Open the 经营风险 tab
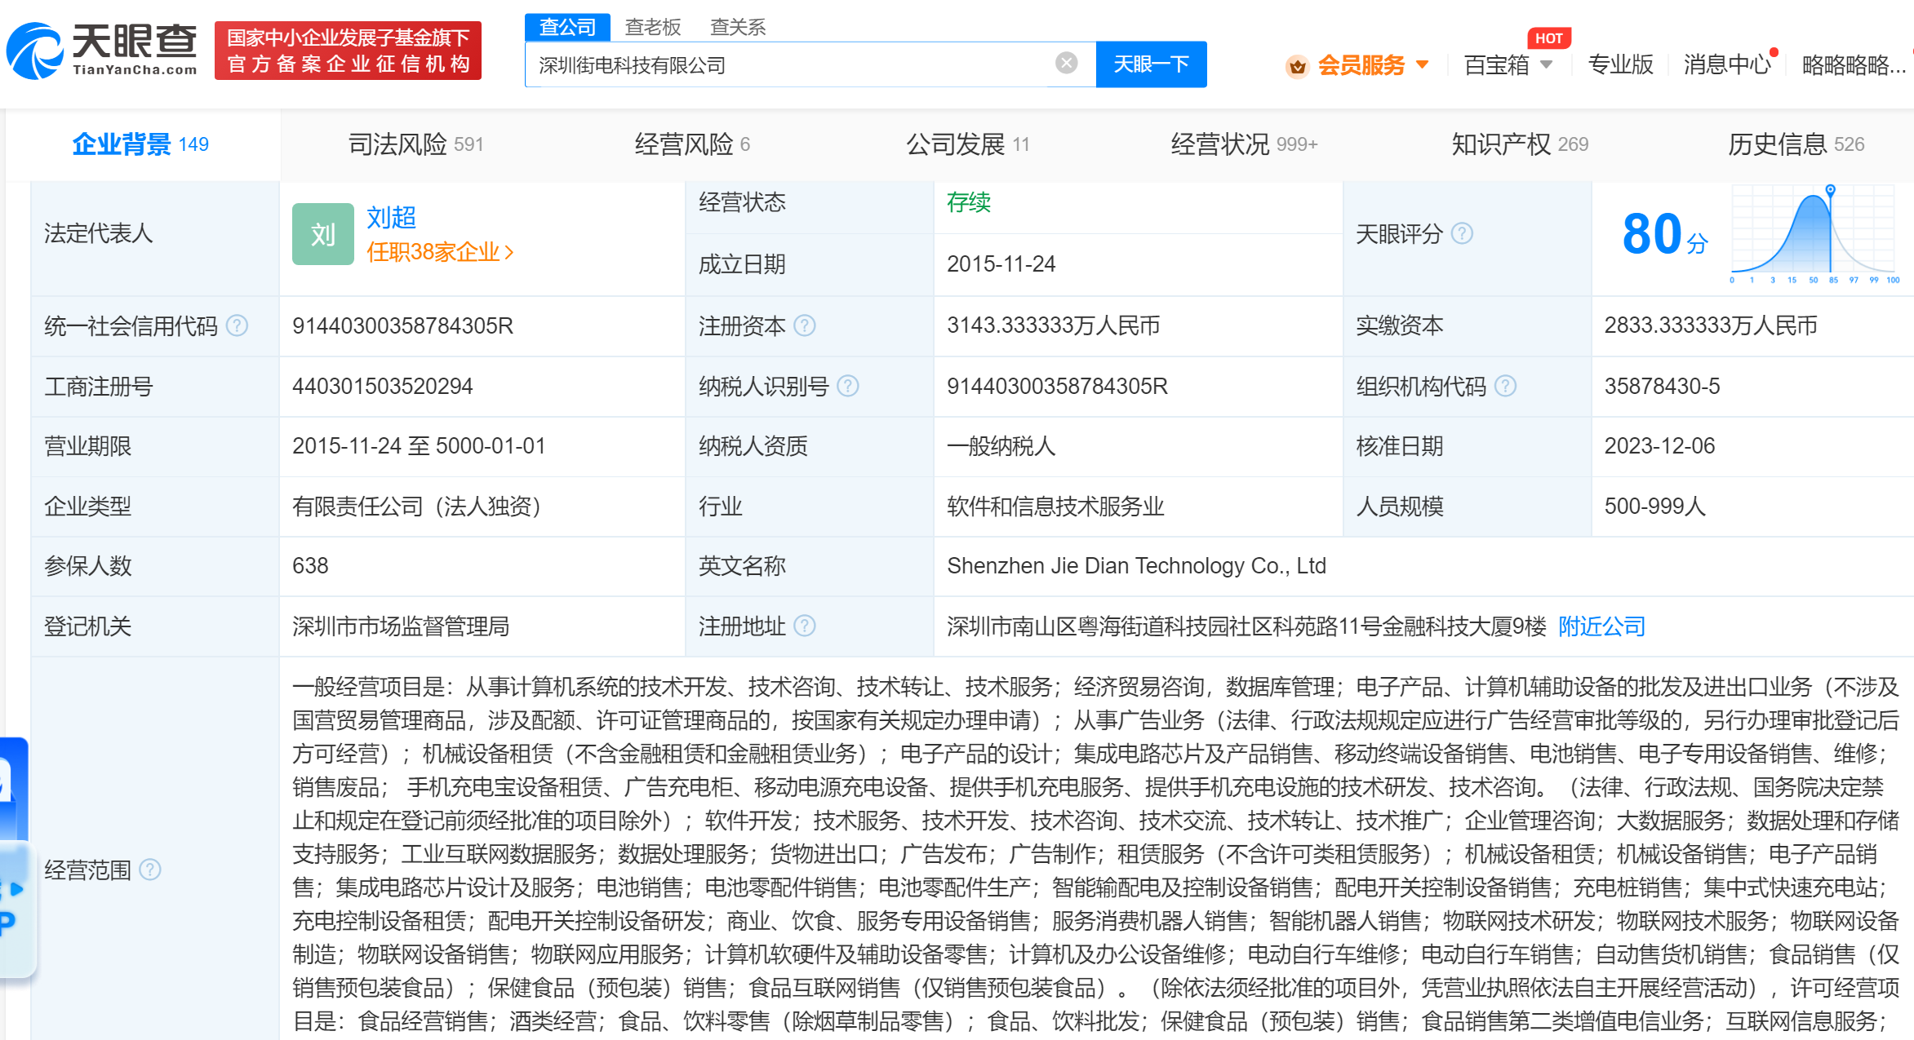The height and width of the screenshot is (1040, 1914). point(692,144)
